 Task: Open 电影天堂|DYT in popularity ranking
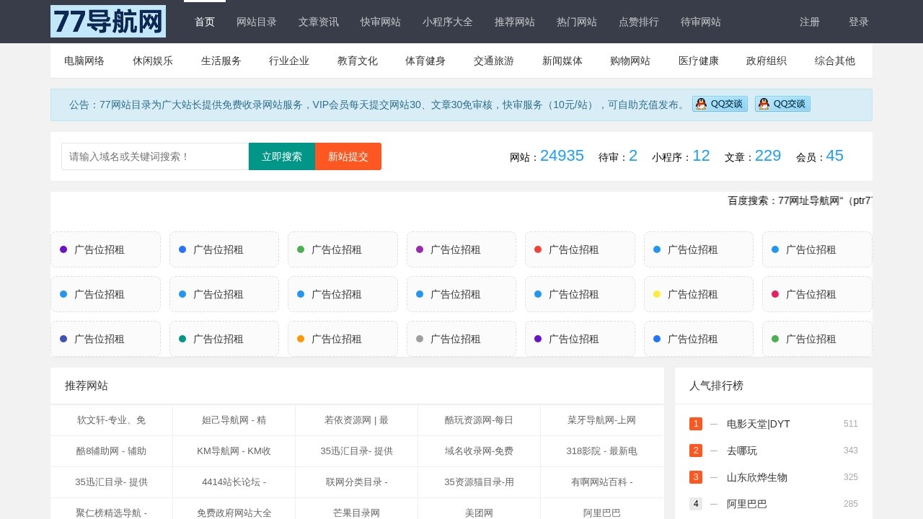coord(759,424)
